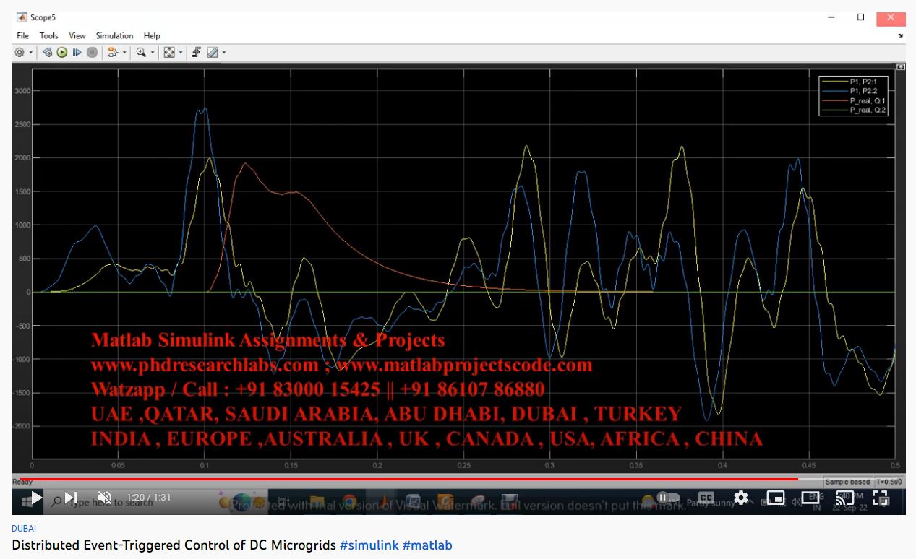Image resolution: width=916 pixels, height=559 pixels.
Task: Expand the zoom tool dropdown arrow
Action: pos(153,53)
